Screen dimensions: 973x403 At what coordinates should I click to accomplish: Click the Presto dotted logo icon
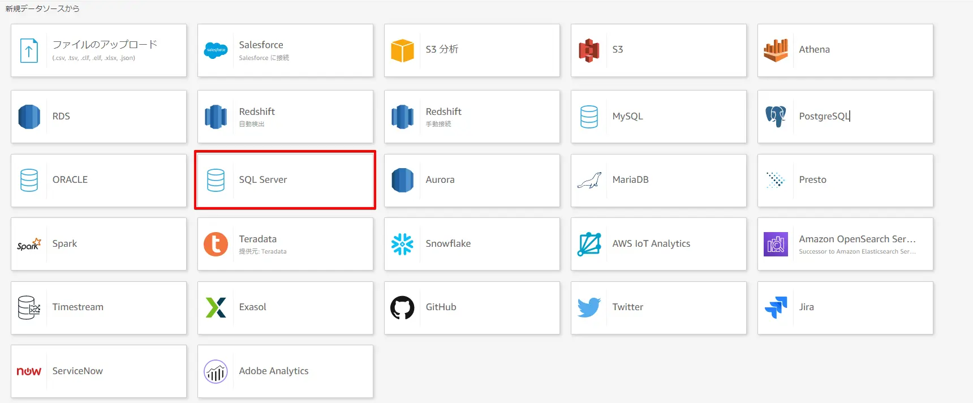pos(776,180)
